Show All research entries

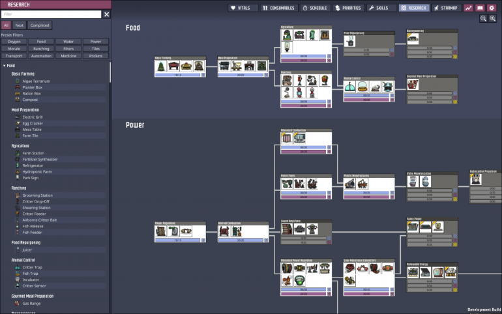tap(6, 25)
